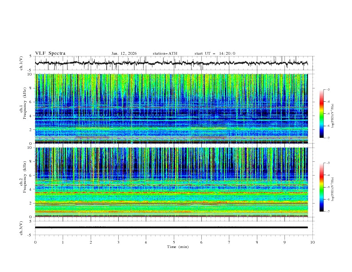Click the "start UT = 14:20:0" label

(x=215, y=53)
